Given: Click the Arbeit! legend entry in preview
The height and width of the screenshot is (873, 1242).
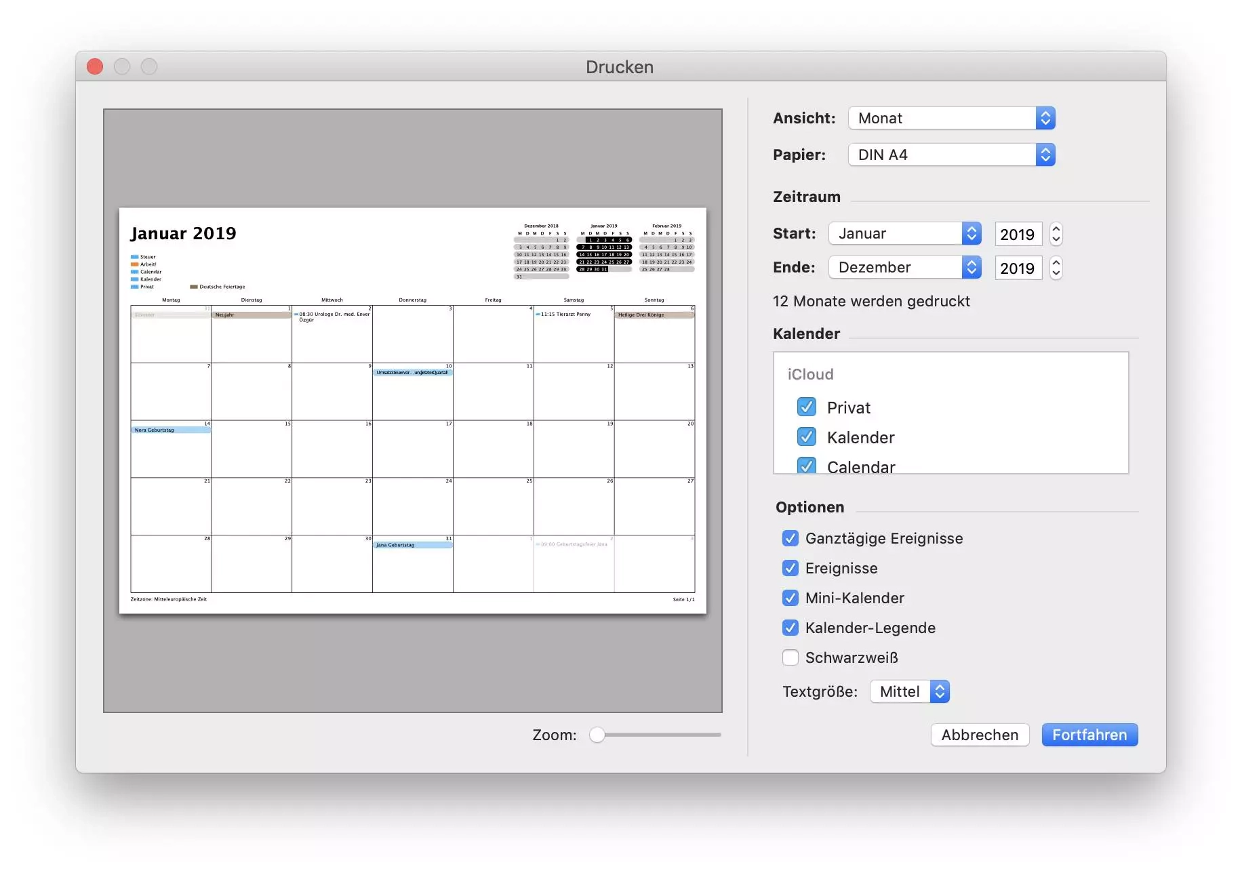Looking at the screenshot, I should point(144,264).
